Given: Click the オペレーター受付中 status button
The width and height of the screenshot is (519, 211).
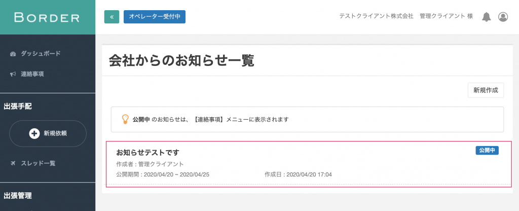Looking at the screenshot, I should point(155,17).
